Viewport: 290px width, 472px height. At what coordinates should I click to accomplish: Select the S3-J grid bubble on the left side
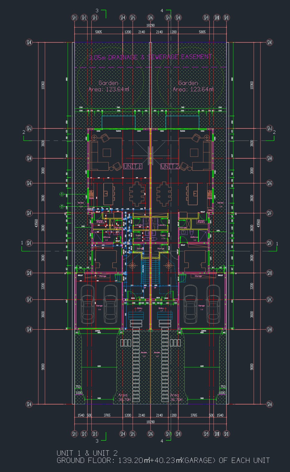click(29, 128)
